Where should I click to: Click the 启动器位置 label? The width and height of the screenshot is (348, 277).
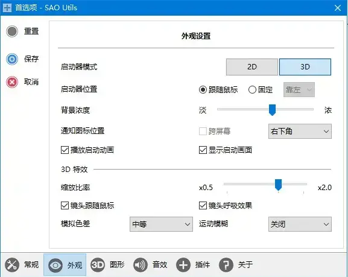click(x=79, y=89)
